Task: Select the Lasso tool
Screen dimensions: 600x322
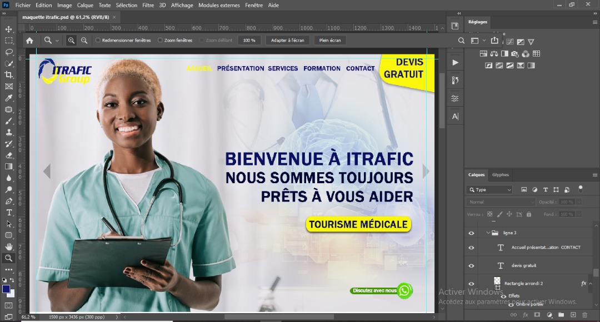Action: pyautogui.click(x=8, y=52)
